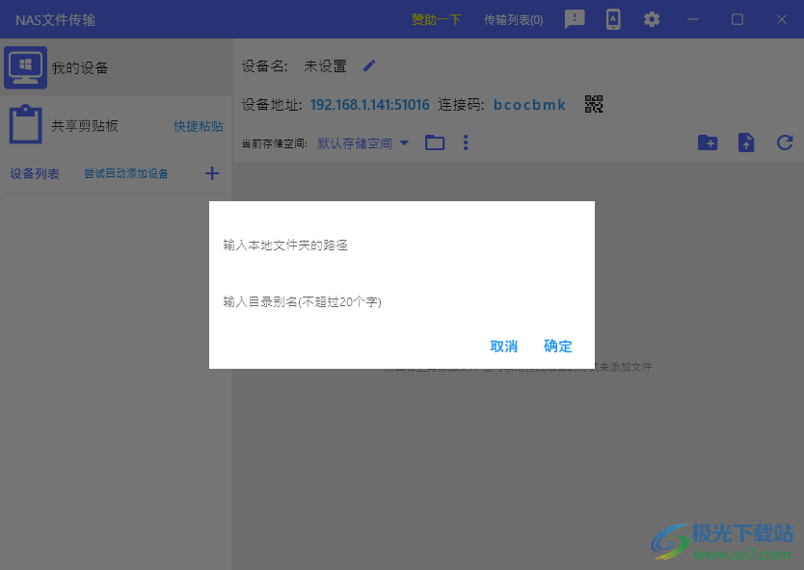This screenshot has width=804, height=570.
Task: Click the plus to add a device
Action: tap(212, 173)
